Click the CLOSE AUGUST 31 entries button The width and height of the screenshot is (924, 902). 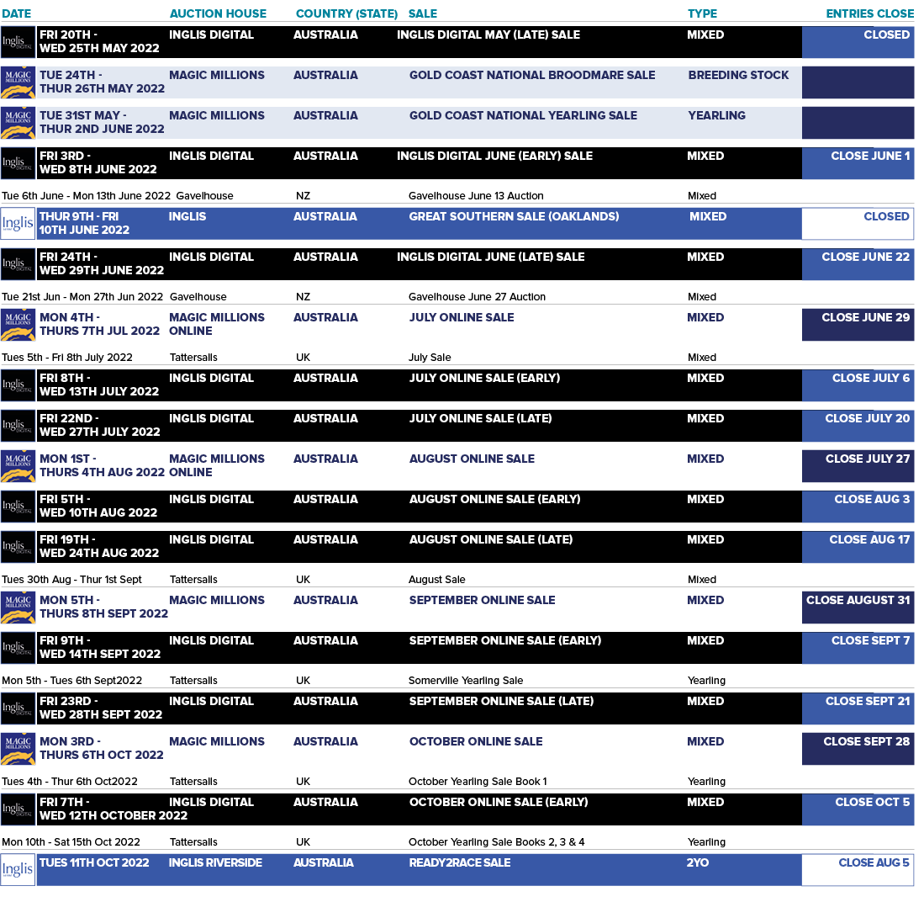[858, 608]
